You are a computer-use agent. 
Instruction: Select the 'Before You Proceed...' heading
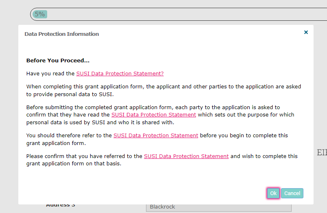(x=58, y=61)
